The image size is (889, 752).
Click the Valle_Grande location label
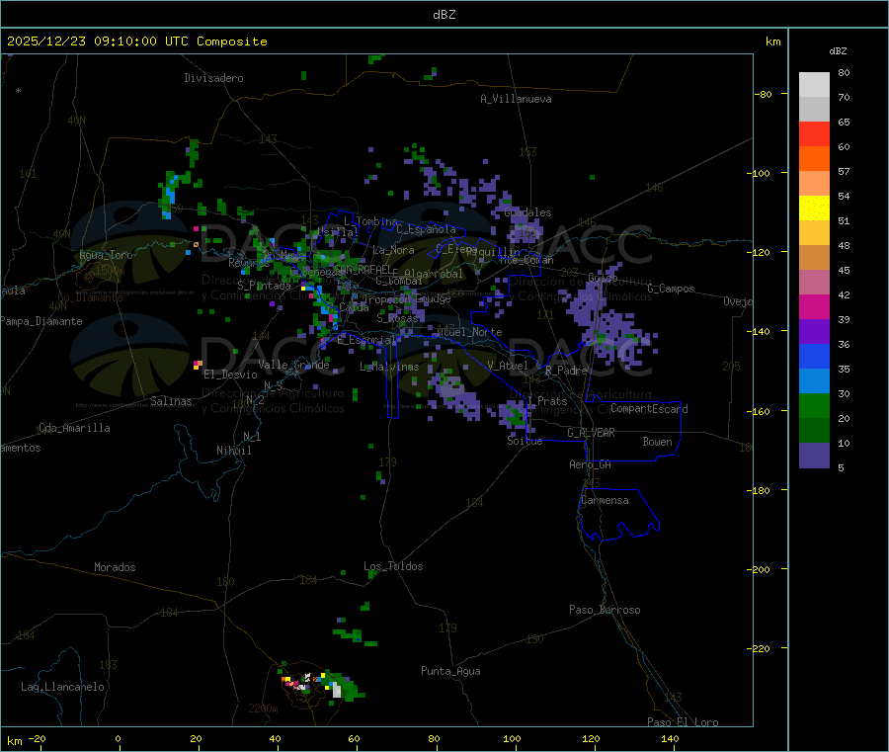click(x=293, y=365)
